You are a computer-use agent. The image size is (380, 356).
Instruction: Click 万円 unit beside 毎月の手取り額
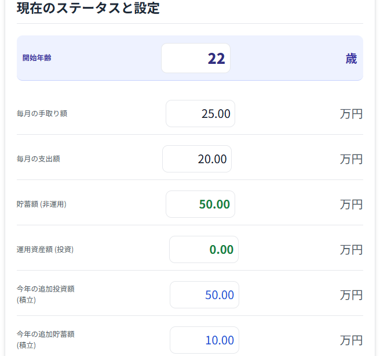point(351,114)
